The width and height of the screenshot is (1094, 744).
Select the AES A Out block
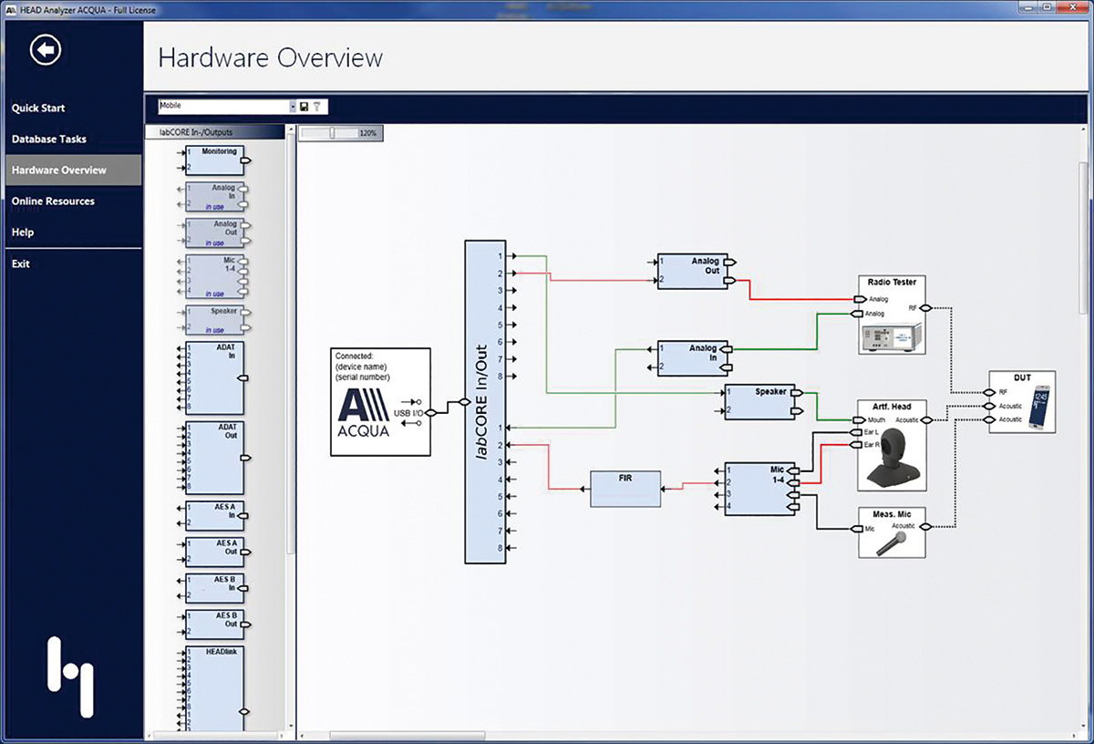pos(214,553)
